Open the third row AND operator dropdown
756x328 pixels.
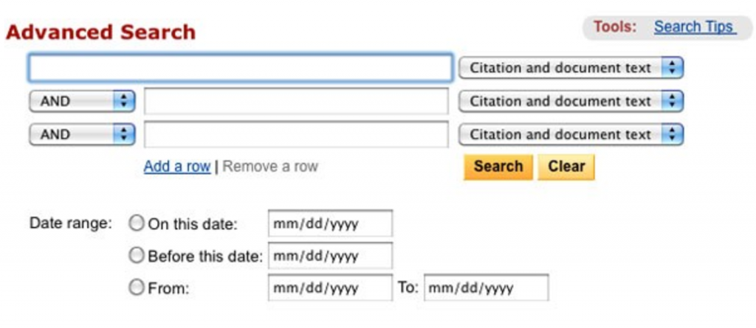[82, 134]
